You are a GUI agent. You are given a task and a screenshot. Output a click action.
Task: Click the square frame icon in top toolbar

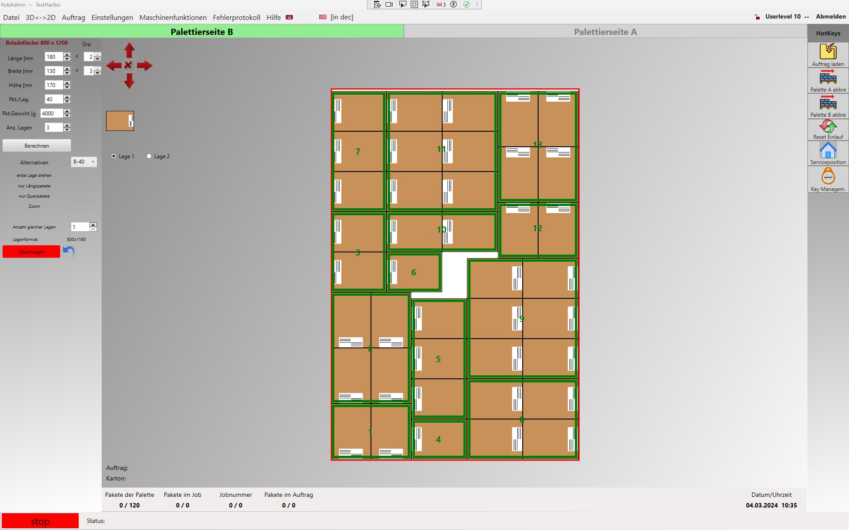[414, 4]
